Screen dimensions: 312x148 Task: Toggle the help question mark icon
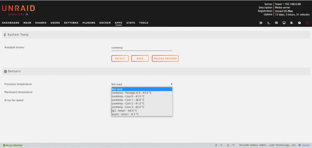pyautogui.click(x=299, y=23)
